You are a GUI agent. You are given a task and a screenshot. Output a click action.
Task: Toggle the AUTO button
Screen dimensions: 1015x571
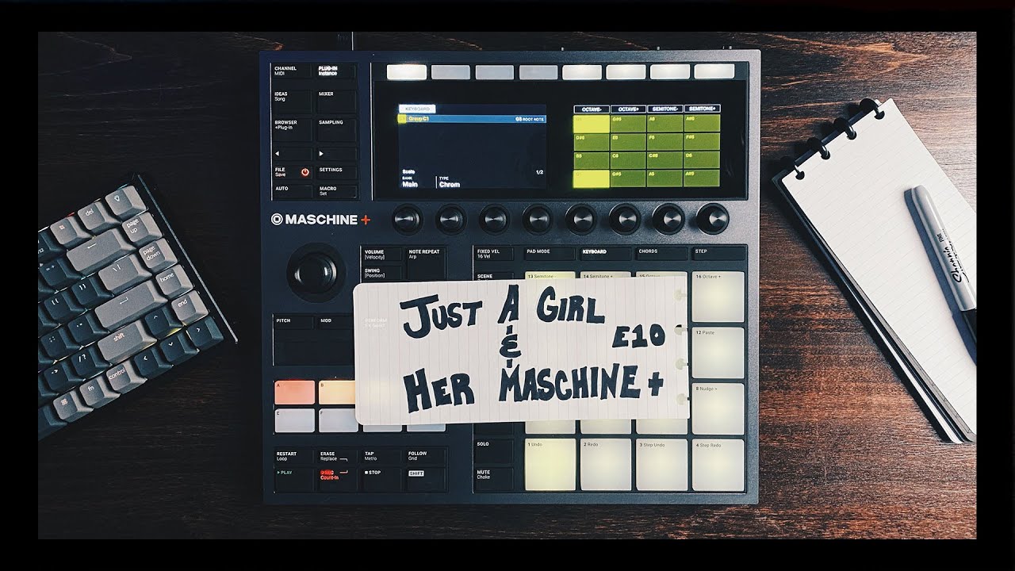292,191
